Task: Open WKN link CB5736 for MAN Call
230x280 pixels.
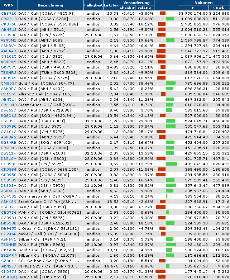Action: click(x=9, y=212)
